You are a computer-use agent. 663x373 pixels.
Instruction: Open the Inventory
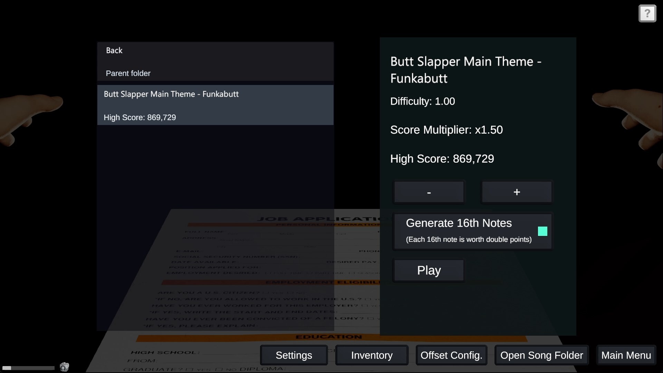tap(372, 355)
